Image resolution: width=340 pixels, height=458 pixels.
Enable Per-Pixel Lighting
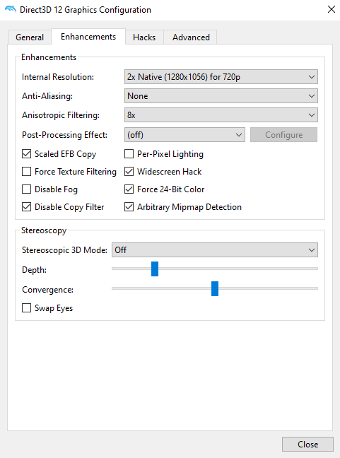pyautogui.click(x=129, y=154)
